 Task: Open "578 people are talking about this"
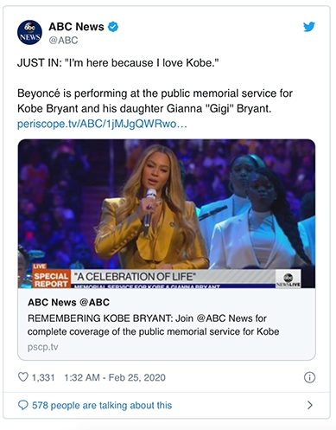[x=102, y=405]
